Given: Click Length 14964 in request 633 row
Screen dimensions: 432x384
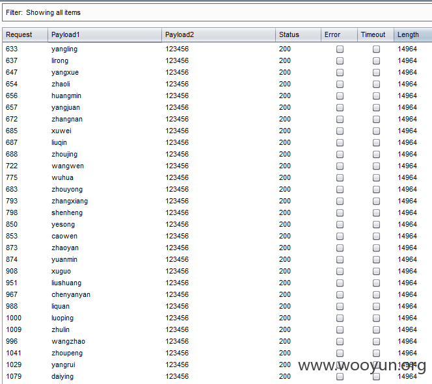Looking at the screenshot, I should tap(407, 49).
